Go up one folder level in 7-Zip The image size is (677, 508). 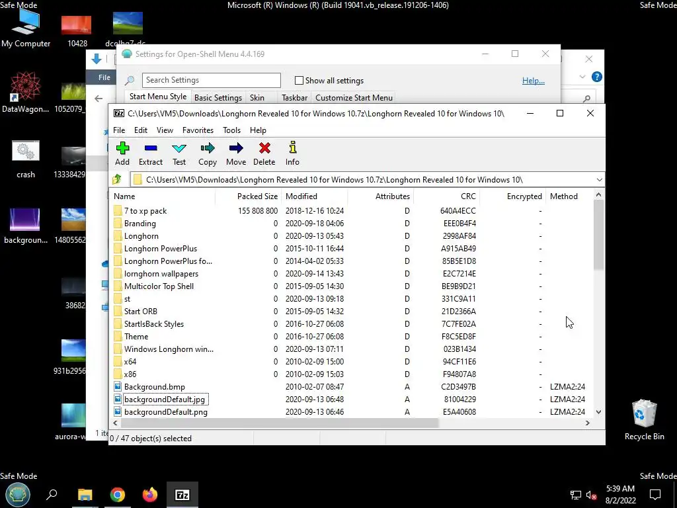coord(117,179)
